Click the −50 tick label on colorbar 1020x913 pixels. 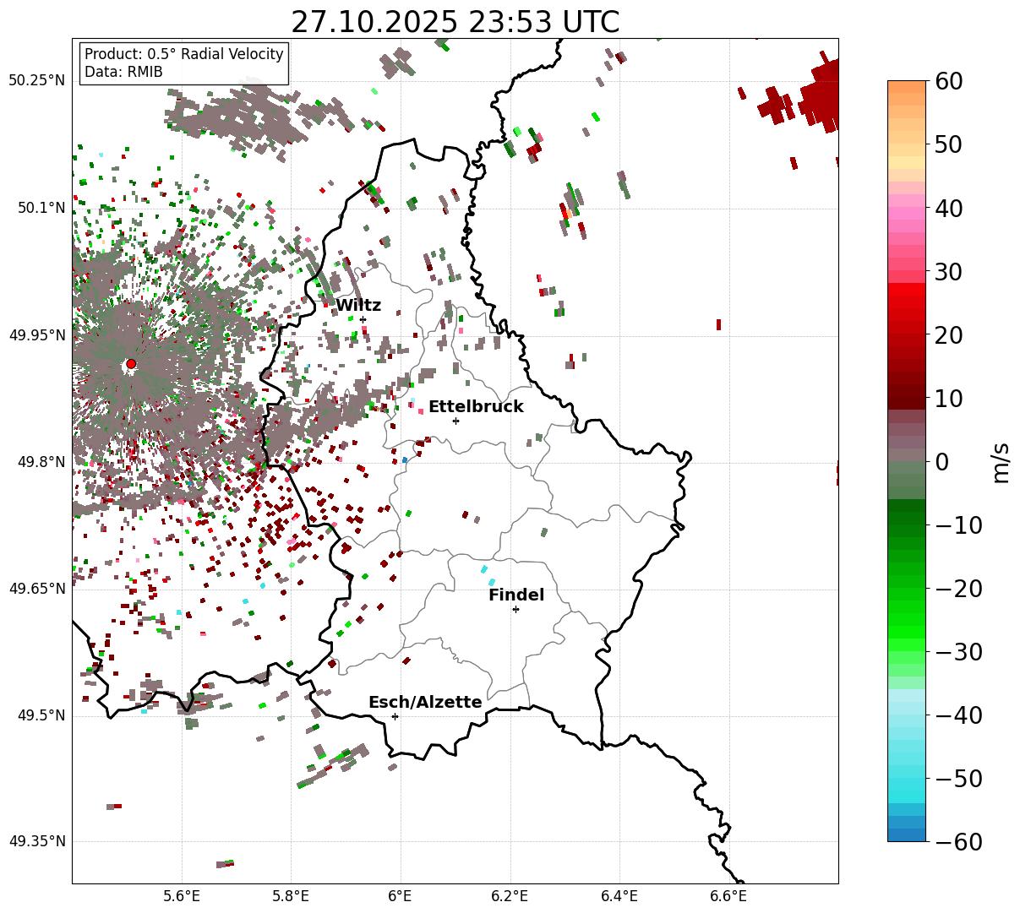pos(958,778)
